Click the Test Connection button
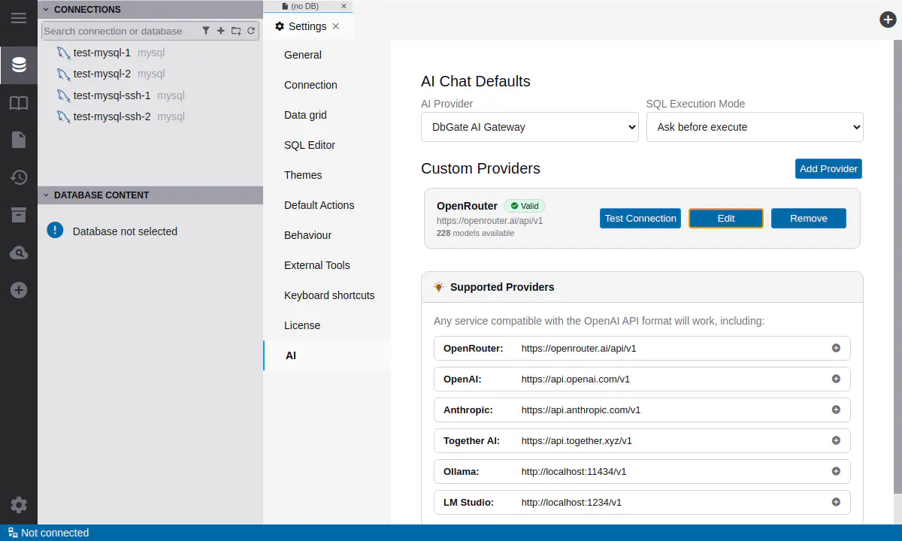 point(640,219)
